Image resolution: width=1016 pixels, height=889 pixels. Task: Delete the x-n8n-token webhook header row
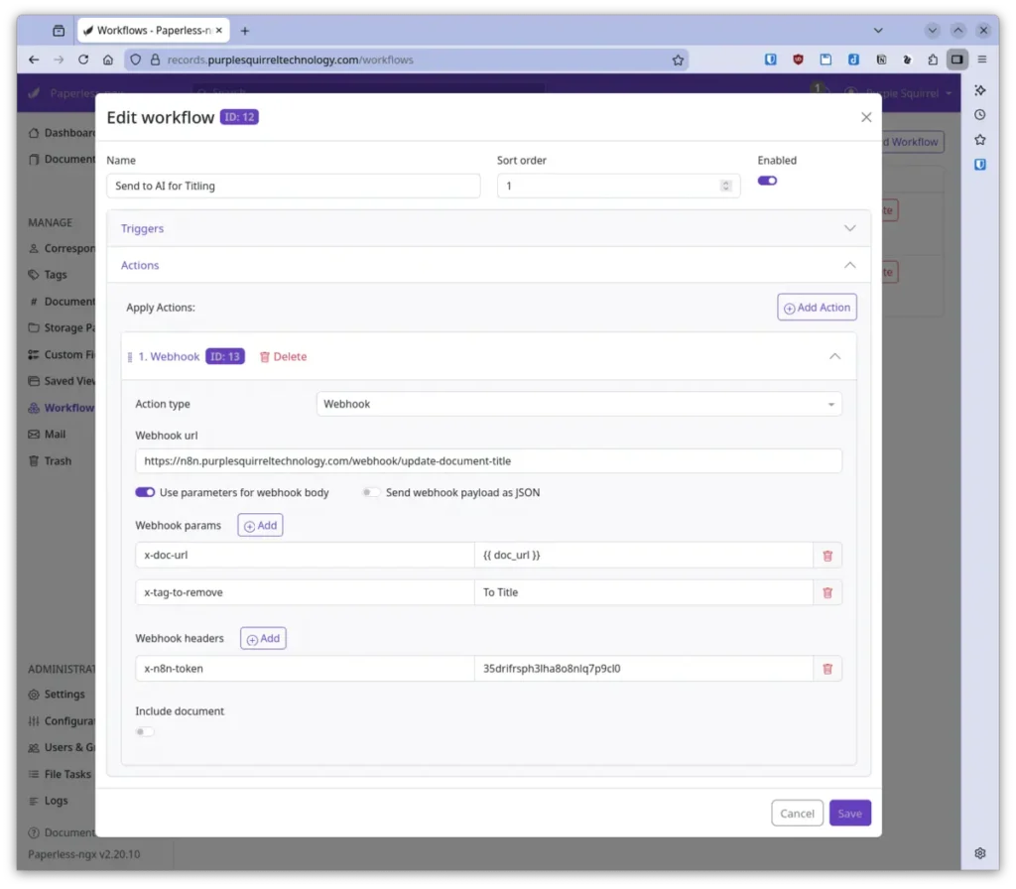click(827, 668)
